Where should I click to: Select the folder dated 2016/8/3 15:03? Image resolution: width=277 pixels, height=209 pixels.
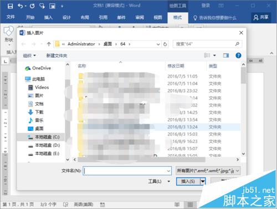click(x=159, y=134)
